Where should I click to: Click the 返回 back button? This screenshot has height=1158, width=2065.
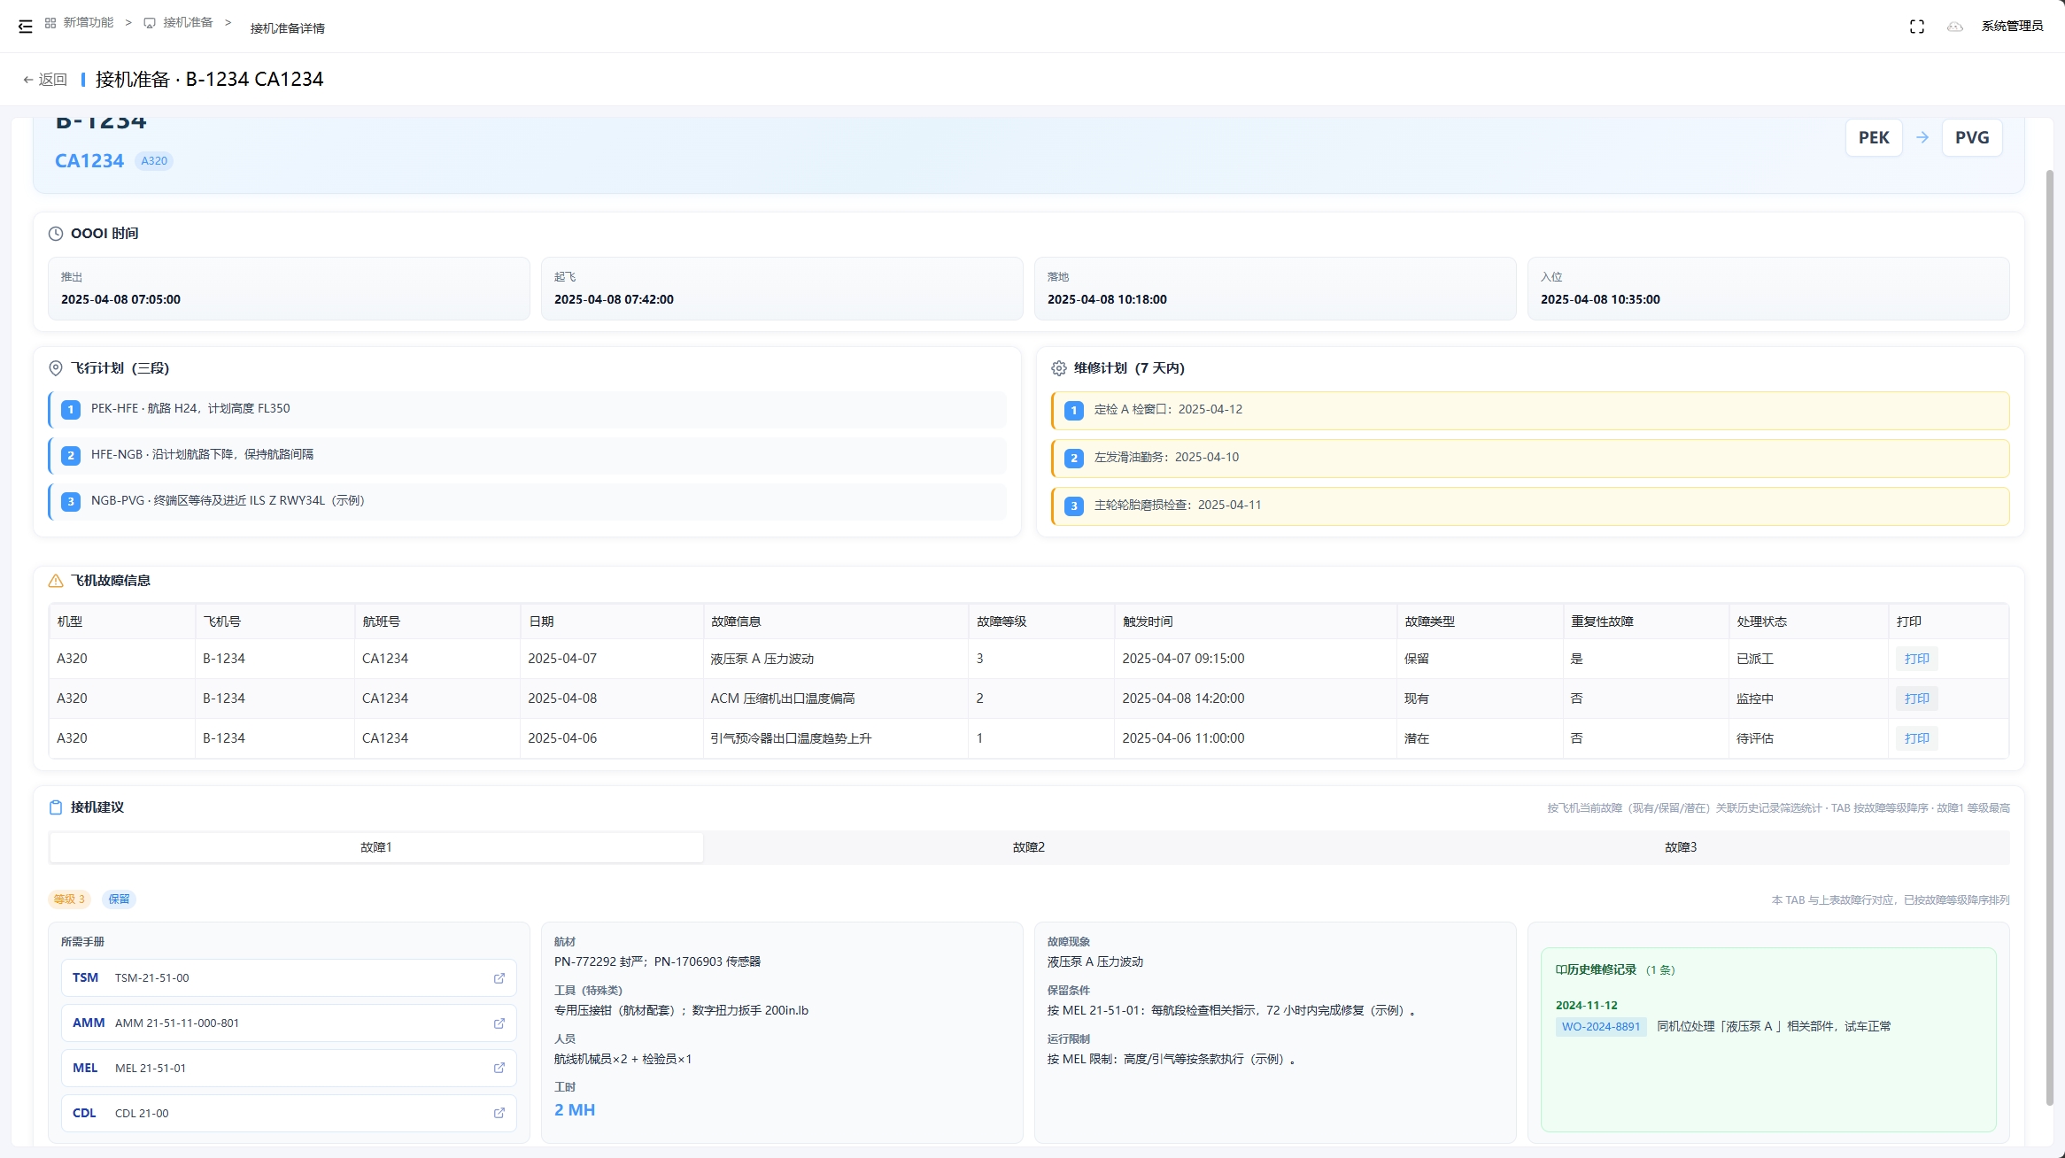tap(45, 80)
